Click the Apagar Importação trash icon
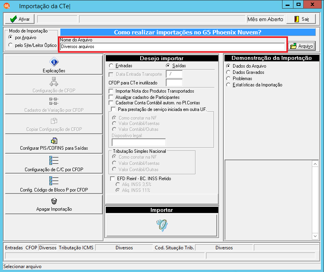The image size is (324, 272). click(54, 201)
